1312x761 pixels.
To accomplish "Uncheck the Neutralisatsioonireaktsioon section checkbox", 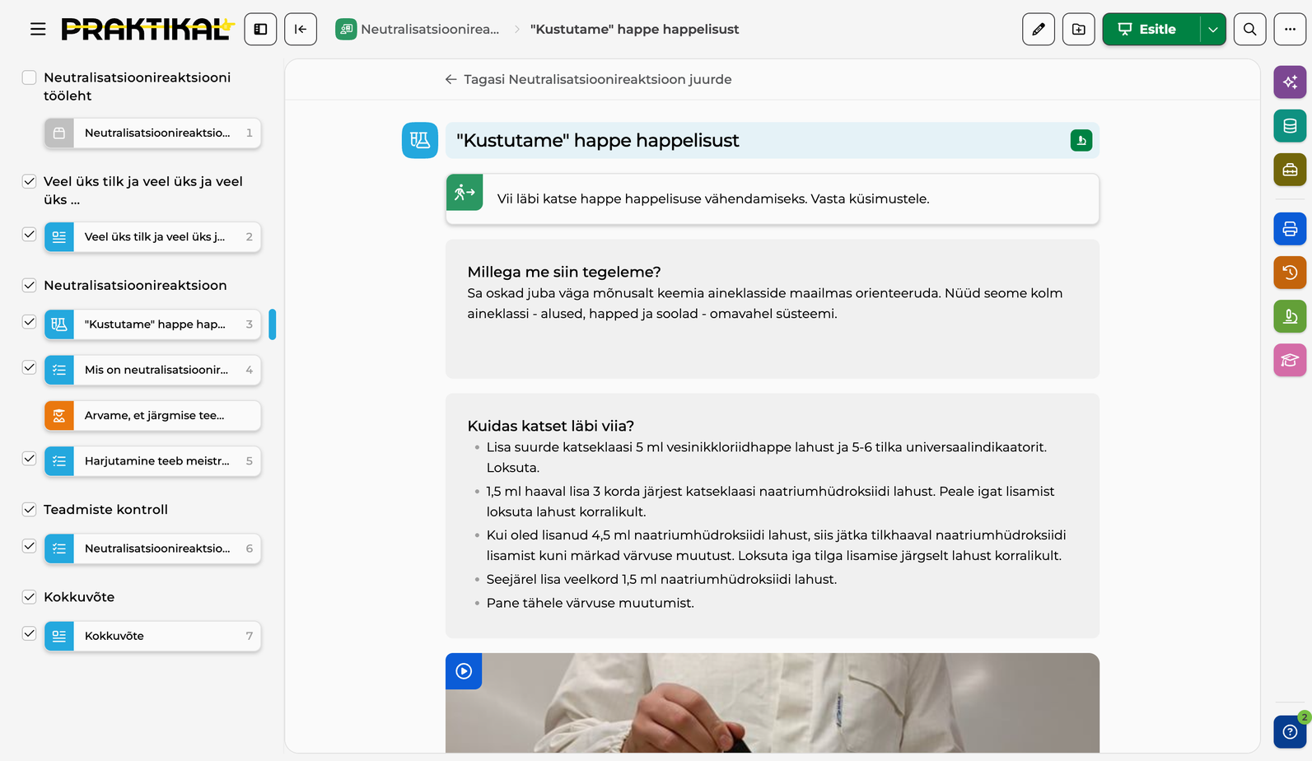I will pyautogui.click(x=29, y=285).
